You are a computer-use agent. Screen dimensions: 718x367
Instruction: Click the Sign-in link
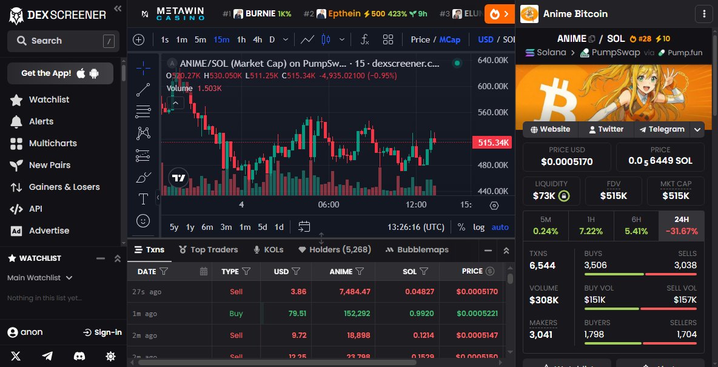pyautogui.click(x=102, y=332)
